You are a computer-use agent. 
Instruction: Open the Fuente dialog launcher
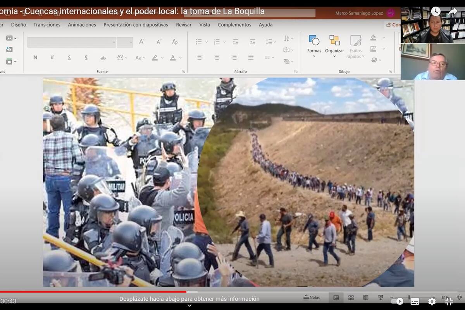click(x=183, y=72)
